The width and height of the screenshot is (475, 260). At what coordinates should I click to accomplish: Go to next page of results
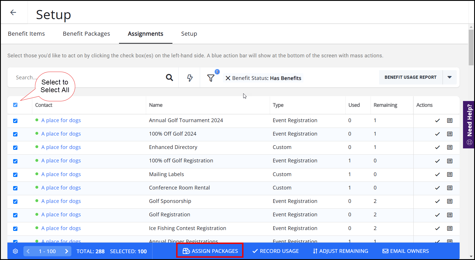point(67,251)
